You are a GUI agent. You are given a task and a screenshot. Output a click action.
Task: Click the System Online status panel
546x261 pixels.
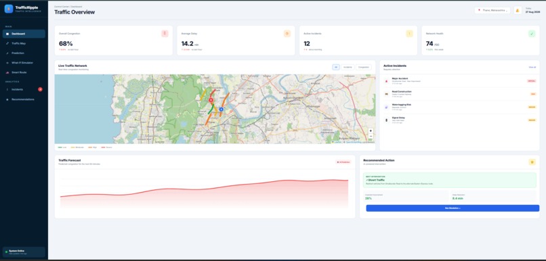tap(24, 252)
